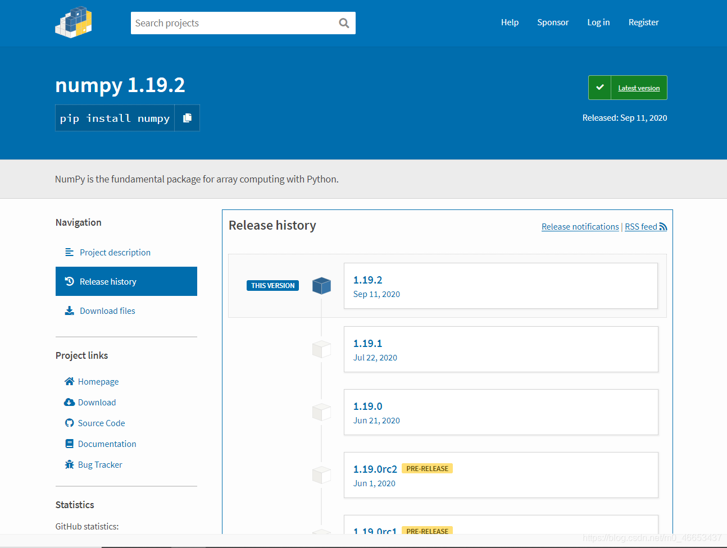The width and height of the screenshot is (727, 548).
Task: Click the Source Code GitHub icon
Action: click(69, 423)
